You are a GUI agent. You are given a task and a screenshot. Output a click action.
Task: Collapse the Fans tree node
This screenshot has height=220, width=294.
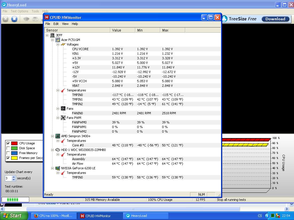click(x=58, y=109)
